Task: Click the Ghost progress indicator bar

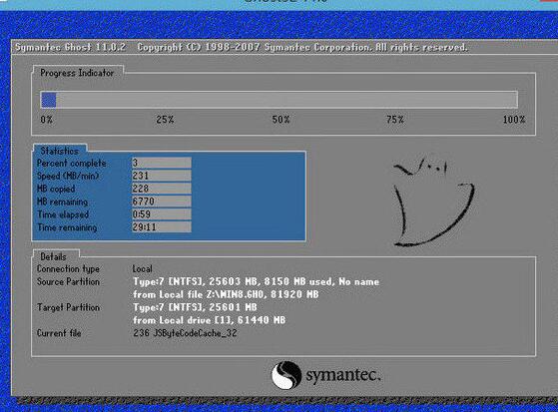Action: click(x=279, y=100)
